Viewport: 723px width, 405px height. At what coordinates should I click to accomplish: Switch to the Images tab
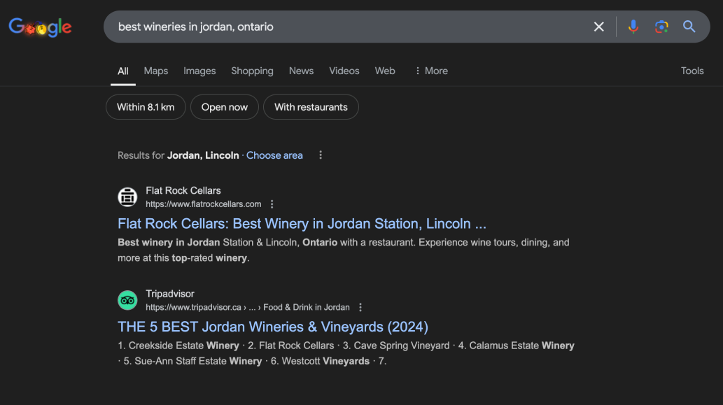coord(199,71)
